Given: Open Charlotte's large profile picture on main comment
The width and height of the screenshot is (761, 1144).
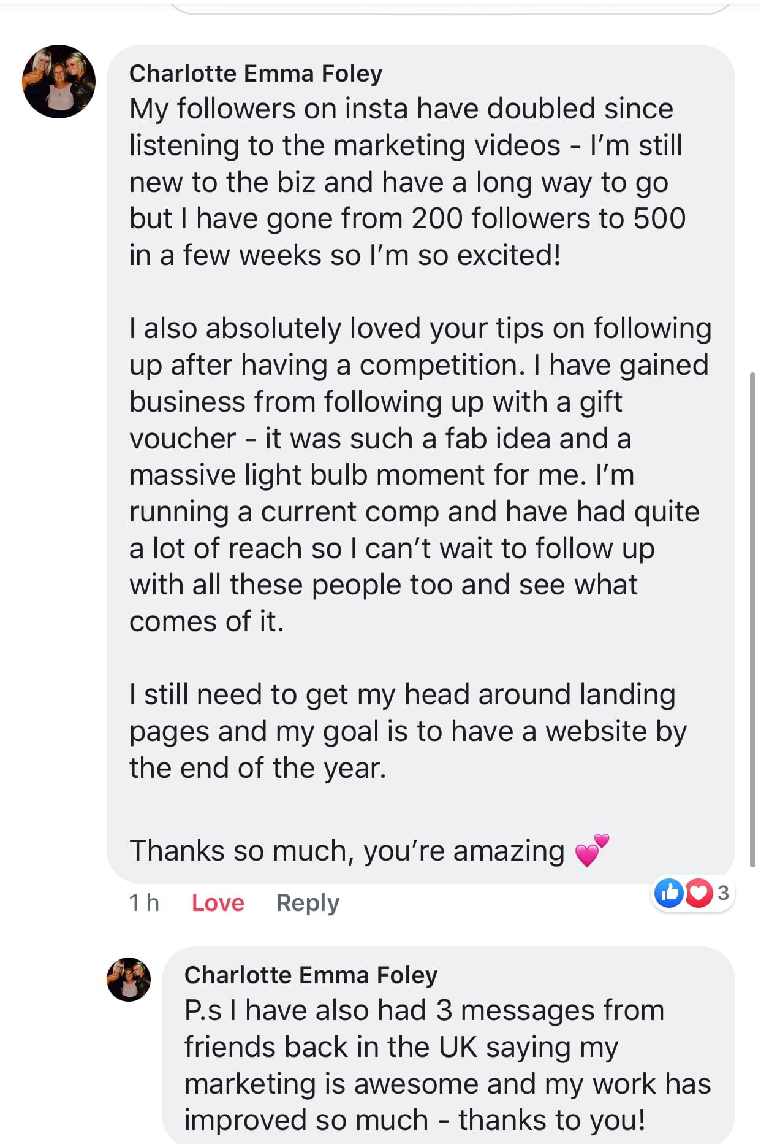Looking at the screenshot, I should (x=59, y=82).
